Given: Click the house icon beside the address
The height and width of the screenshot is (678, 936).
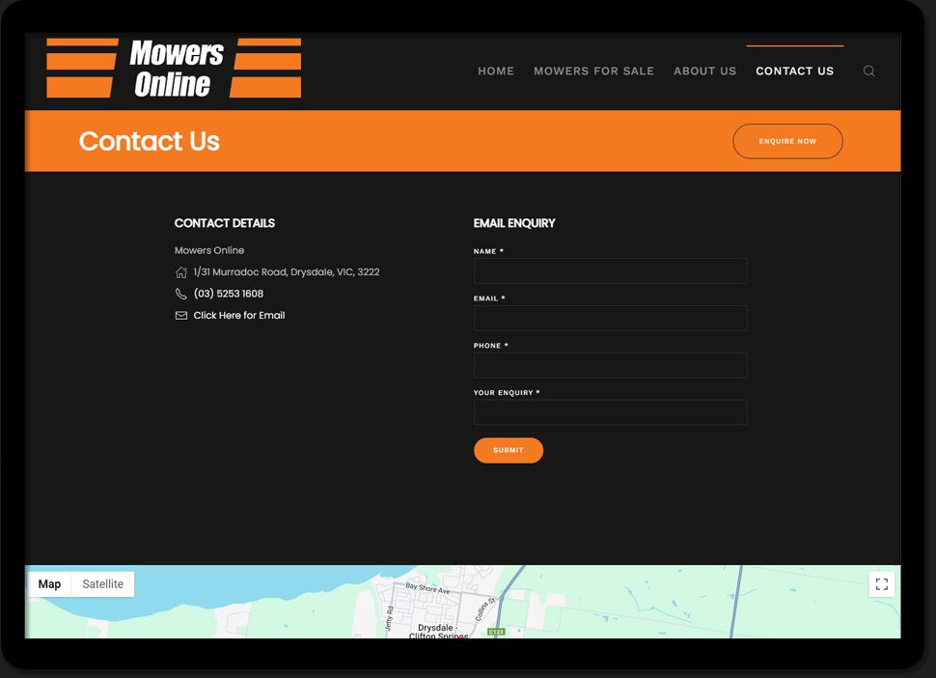Looking at the screenshot, I should pyautogui.click(x=181, y=272).
